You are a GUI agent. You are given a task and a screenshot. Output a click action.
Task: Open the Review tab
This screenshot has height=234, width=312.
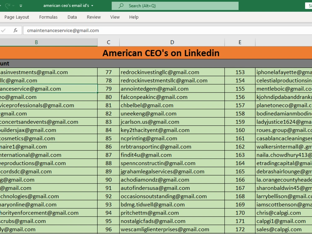(94, 17)
